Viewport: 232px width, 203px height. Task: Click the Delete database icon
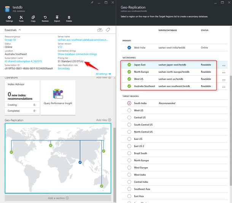tap(69, 19)
